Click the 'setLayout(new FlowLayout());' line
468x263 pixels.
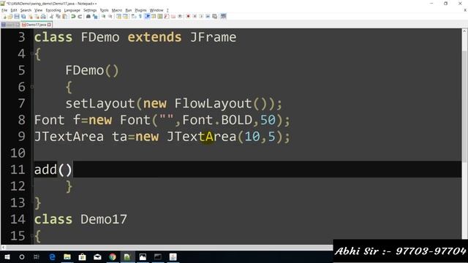(x=174, y=104)
